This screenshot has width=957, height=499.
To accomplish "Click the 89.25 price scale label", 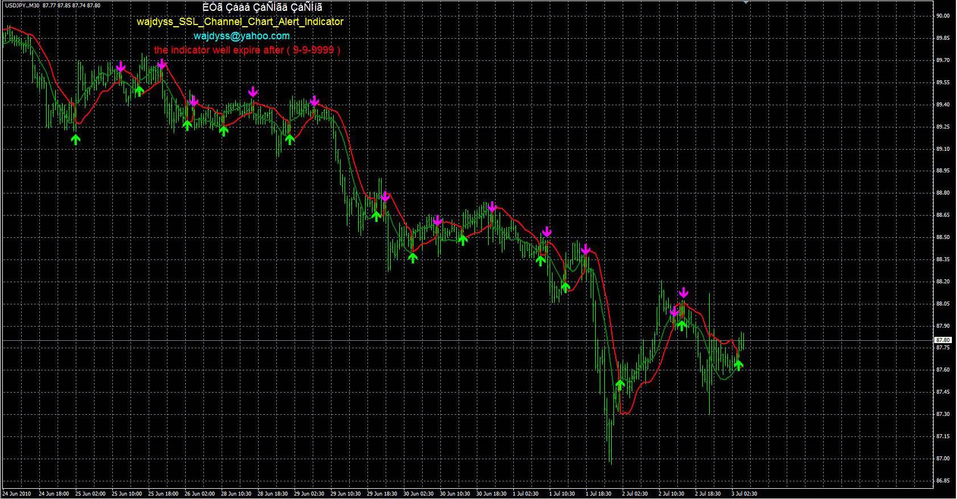I will tap(942, 127).
